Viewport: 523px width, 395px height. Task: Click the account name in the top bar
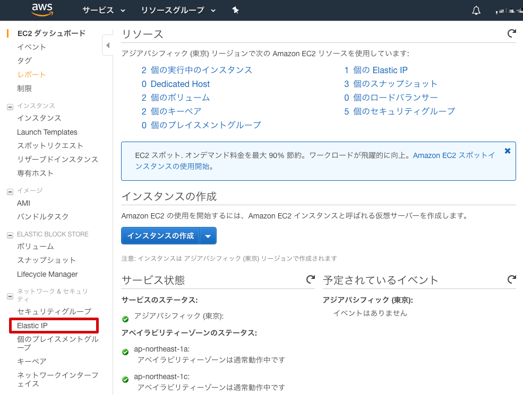[x=509, y=11]
